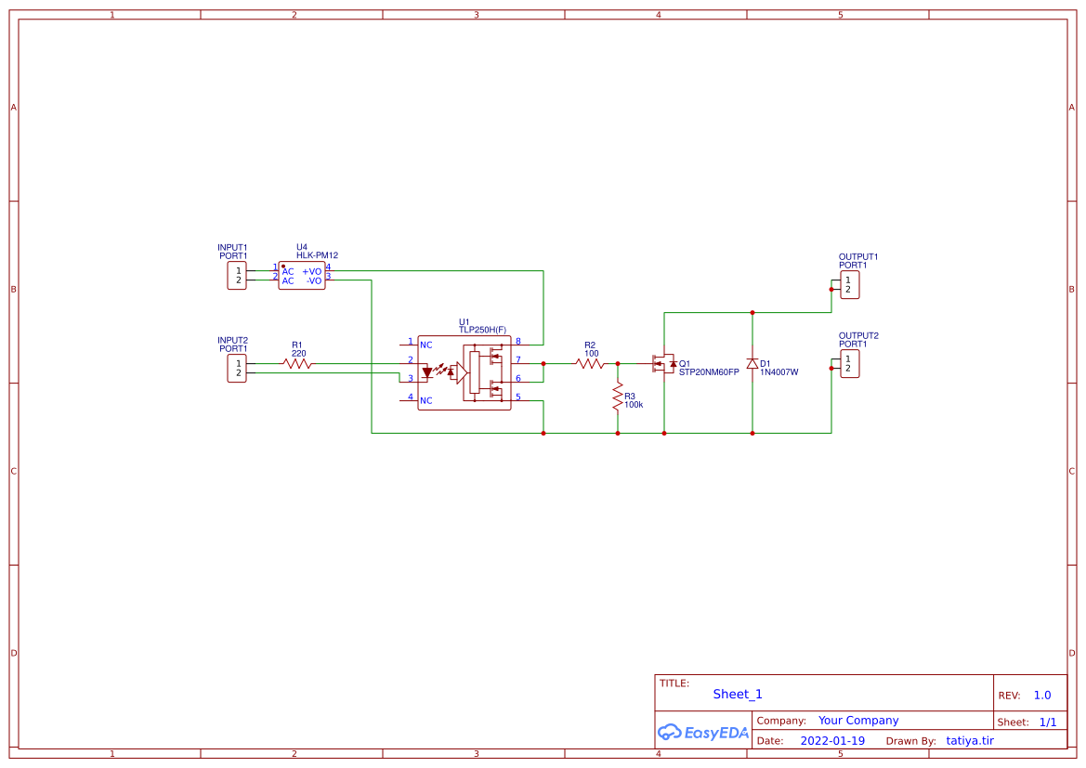The height and width of the screenshot is (768, 1086).
Task: Select the Sheet_1 title text
Action: click(x=736, y=694)
